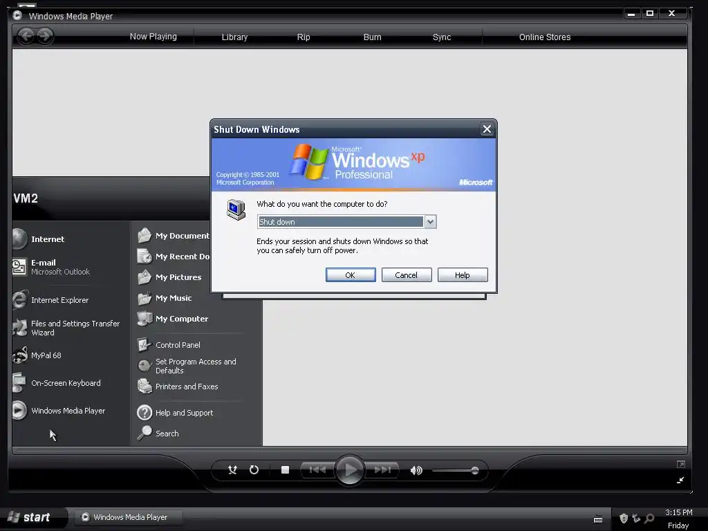
Task: Switch Media Player to compact mode
Action: [x=680, y=480]
